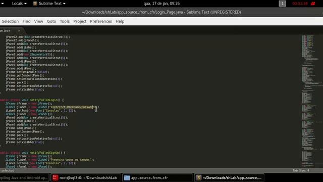Click the folder icon in the taskbar
Image resolution: width=323 pixels, height=182 pixels.
click(127, 177)
